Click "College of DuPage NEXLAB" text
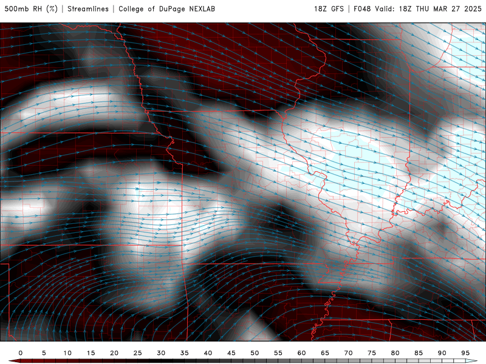The width and height of the screenshot is (486, 364). pos(166,9)
